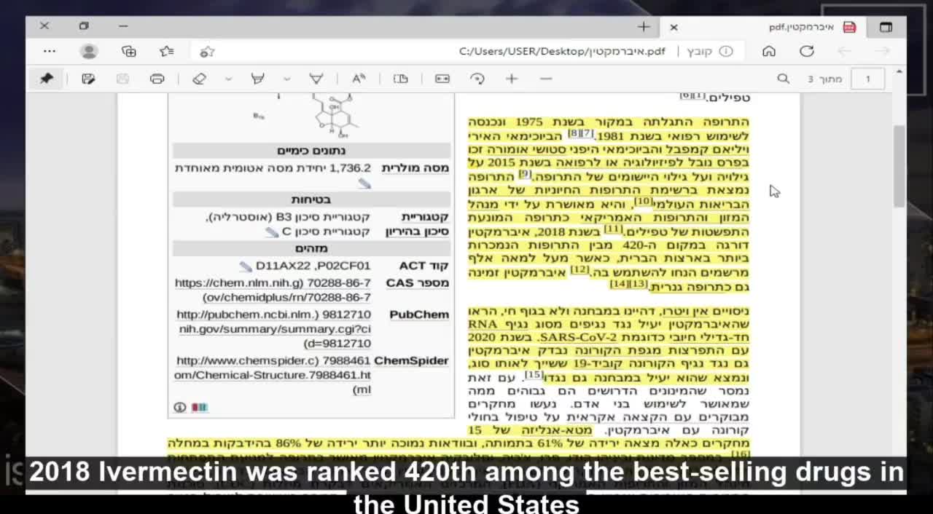This screenshot has width=933, height=514.
Task: Go to browser Home page
Action: pyautogui.click(x=768, y=51)
